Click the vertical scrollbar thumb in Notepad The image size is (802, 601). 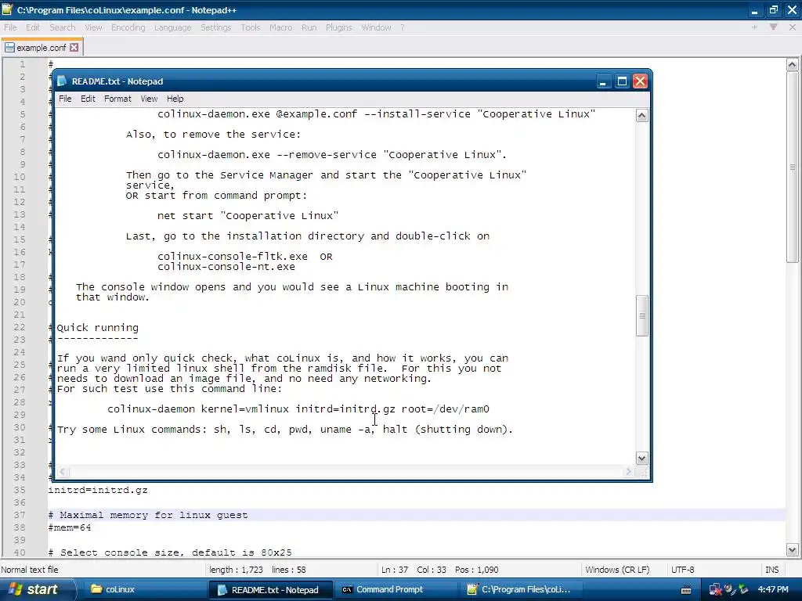(642, 316)
